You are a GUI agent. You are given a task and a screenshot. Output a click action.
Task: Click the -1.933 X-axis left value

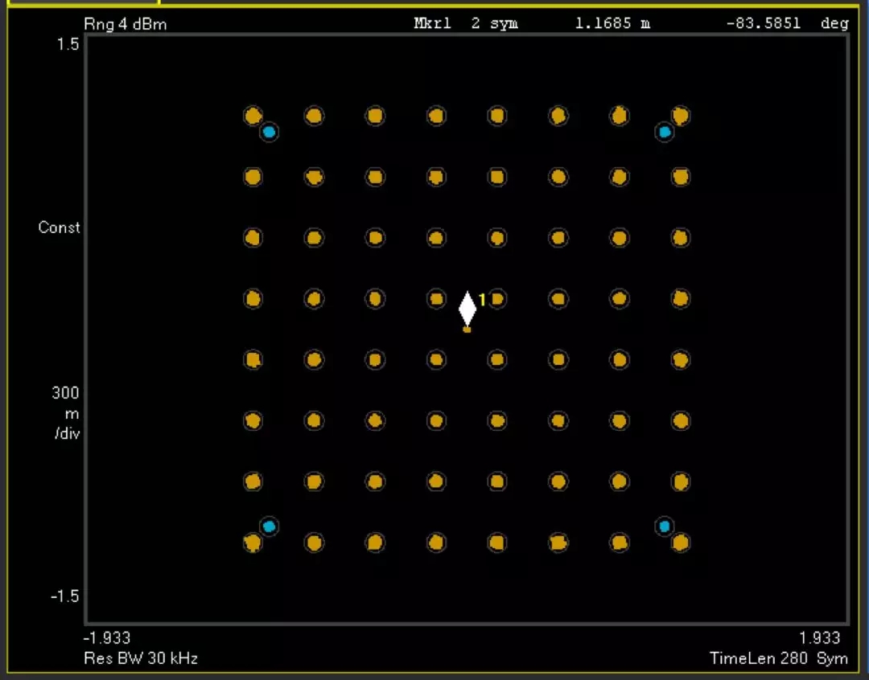[x=107, y=638]
